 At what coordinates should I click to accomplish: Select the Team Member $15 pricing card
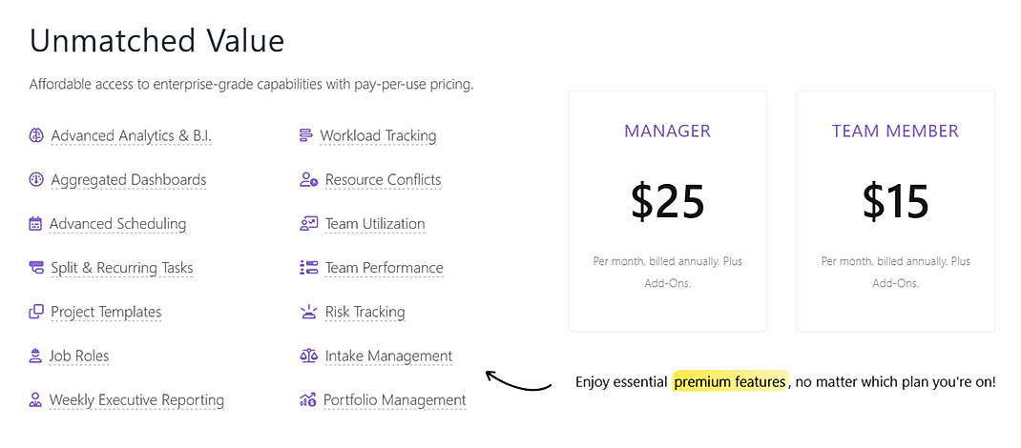(x=895, y=211)
